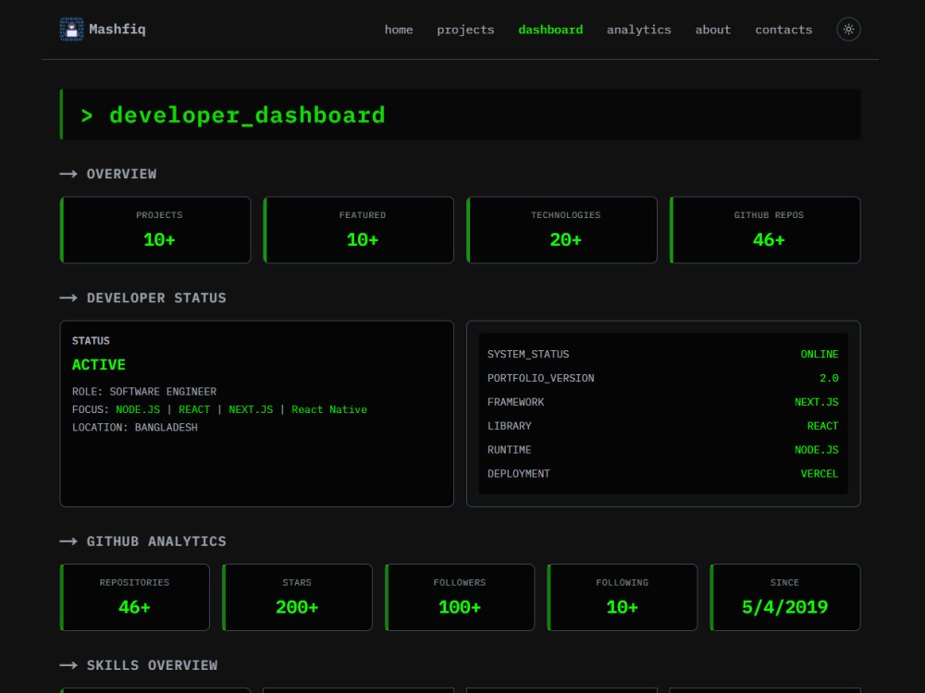Click the GITHUB ANALYTICS section heading
Viewport: 925px width, 693px height.
pyautogui.click(x=156, y=541)
